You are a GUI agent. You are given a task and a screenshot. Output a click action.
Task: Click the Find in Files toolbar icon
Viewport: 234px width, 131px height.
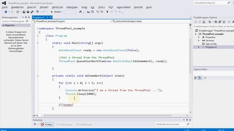click(80, 12)
